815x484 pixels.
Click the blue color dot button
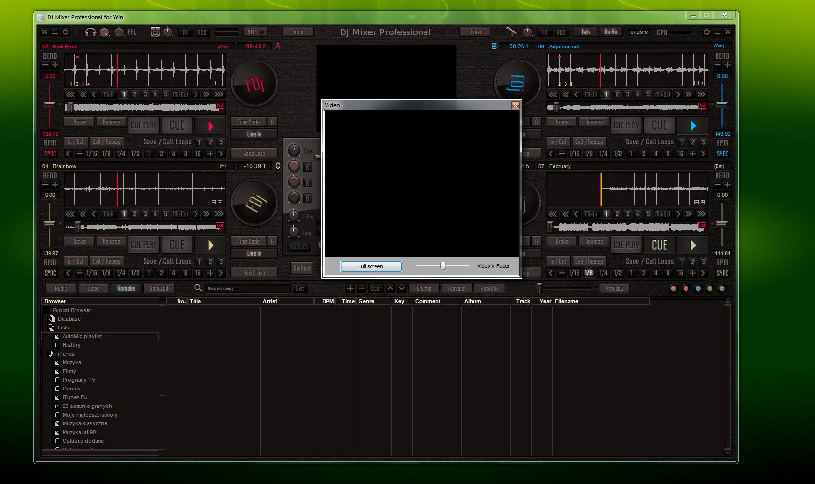tap(698, 288)
